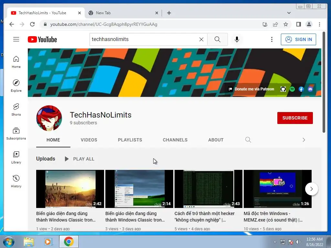331x248 pixels.
Task: Switch to the VIDEOS channel tab
Action: click(x=89, y=140)
